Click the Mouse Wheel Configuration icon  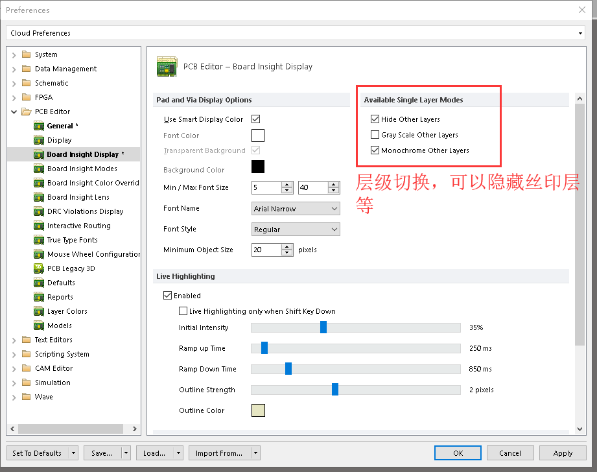pyautogui.click(x=39, y=254)
